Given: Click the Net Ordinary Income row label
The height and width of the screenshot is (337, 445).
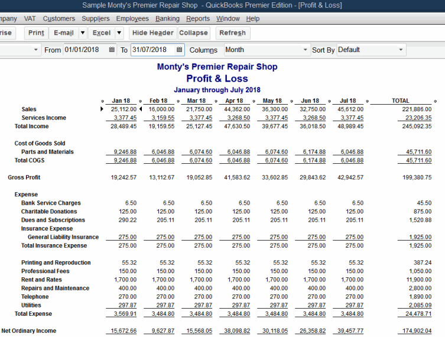Looking at the screenshot, I should tap(29, 330).
